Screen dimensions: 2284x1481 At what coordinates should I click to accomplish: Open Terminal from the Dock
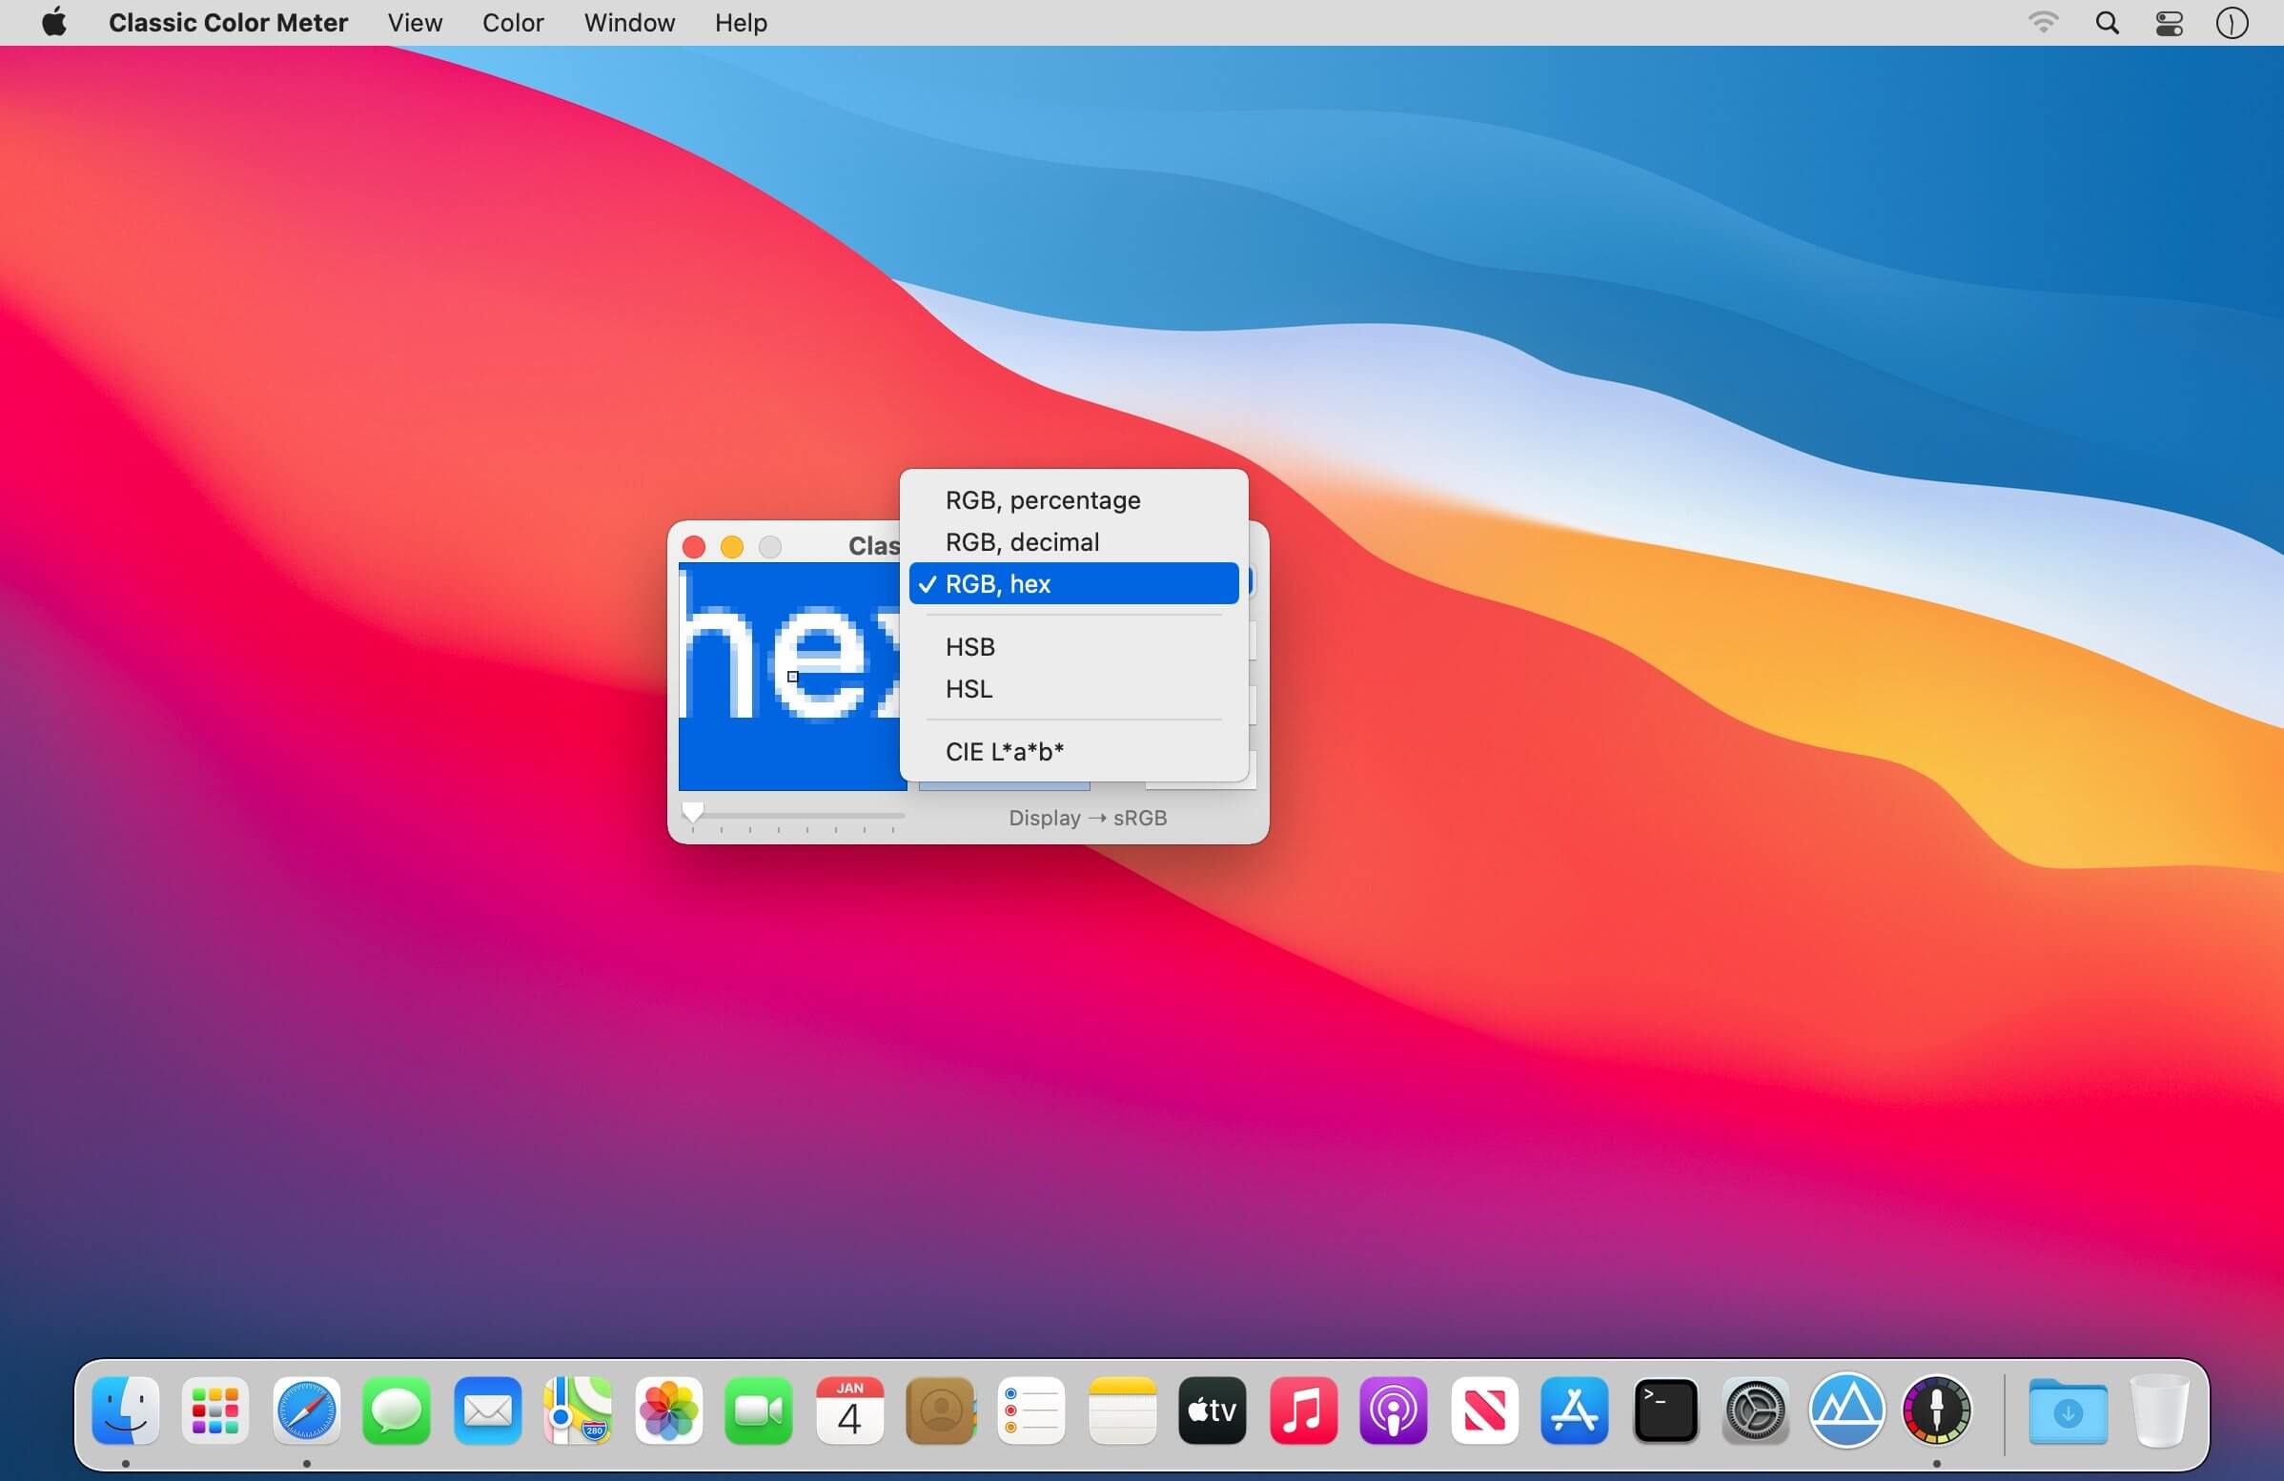1665,1410
